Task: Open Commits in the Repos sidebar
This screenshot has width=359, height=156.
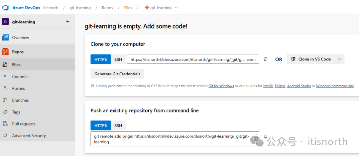Action: (20, 76)
